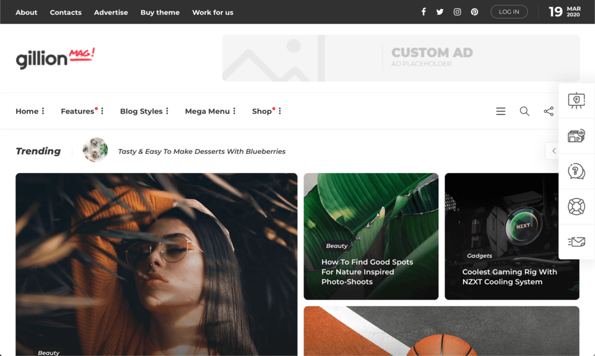Open the Advertise link
This screenshot has height=356, width=595.
click(111, 12)
